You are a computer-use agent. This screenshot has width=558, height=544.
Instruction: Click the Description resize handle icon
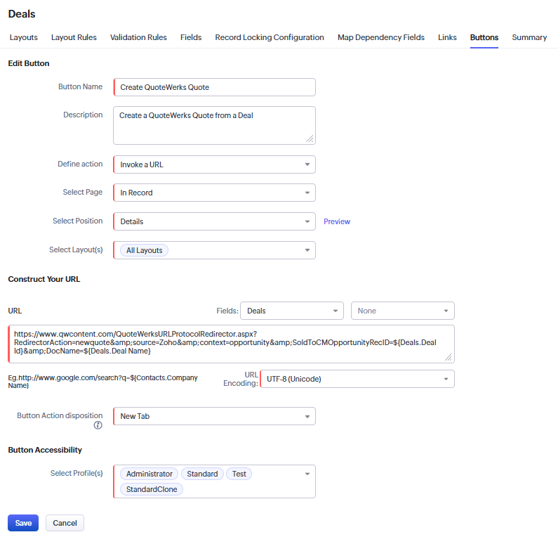pos(310,139)
